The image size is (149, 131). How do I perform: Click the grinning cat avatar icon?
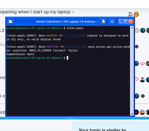tap(130, 14)
